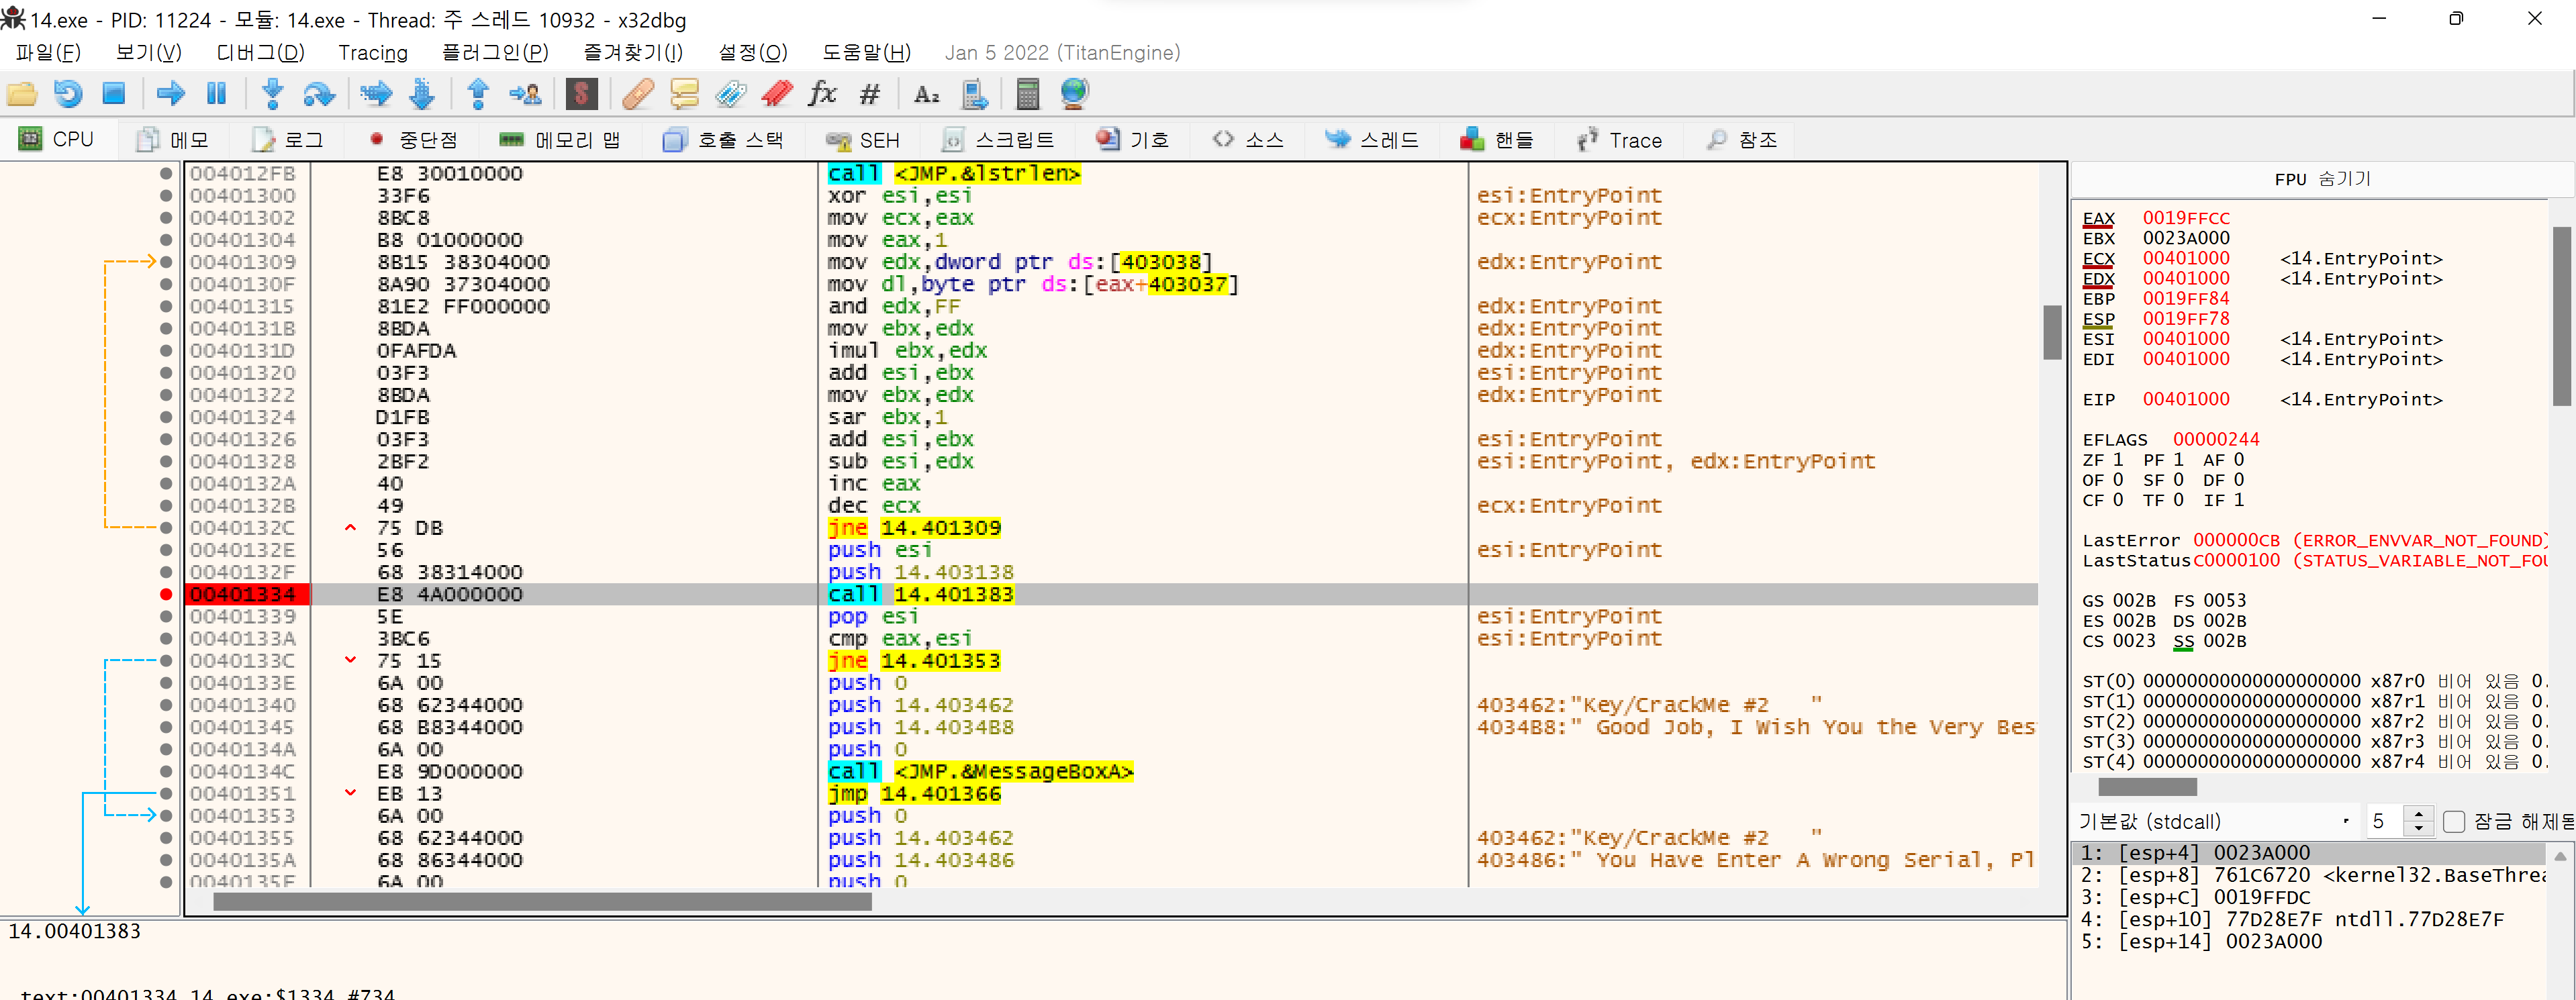
Task: Step into the current instruction
Action: [x=272, y=94]
